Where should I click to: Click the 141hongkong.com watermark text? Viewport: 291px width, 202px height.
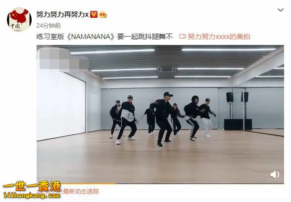pyautogui.click(x=32, y=196)
